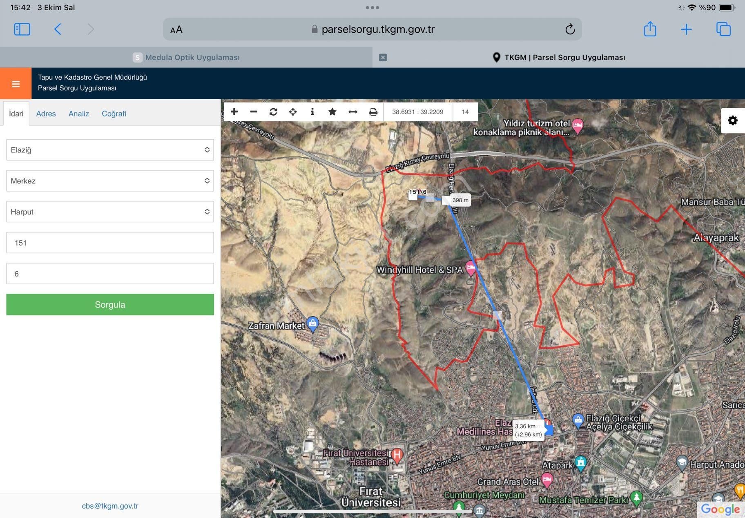Tap the Elazığ Çiçekçi shop pin
Viewport: 745px width, 518px height.
(x=578, y=420)
